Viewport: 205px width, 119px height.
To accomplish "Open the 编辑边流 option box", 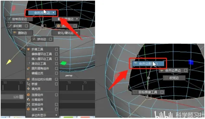I will [x=56, y=73].
